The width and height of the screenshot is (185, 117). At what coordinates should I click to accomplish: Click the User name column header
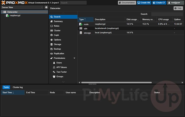[76, 93]
